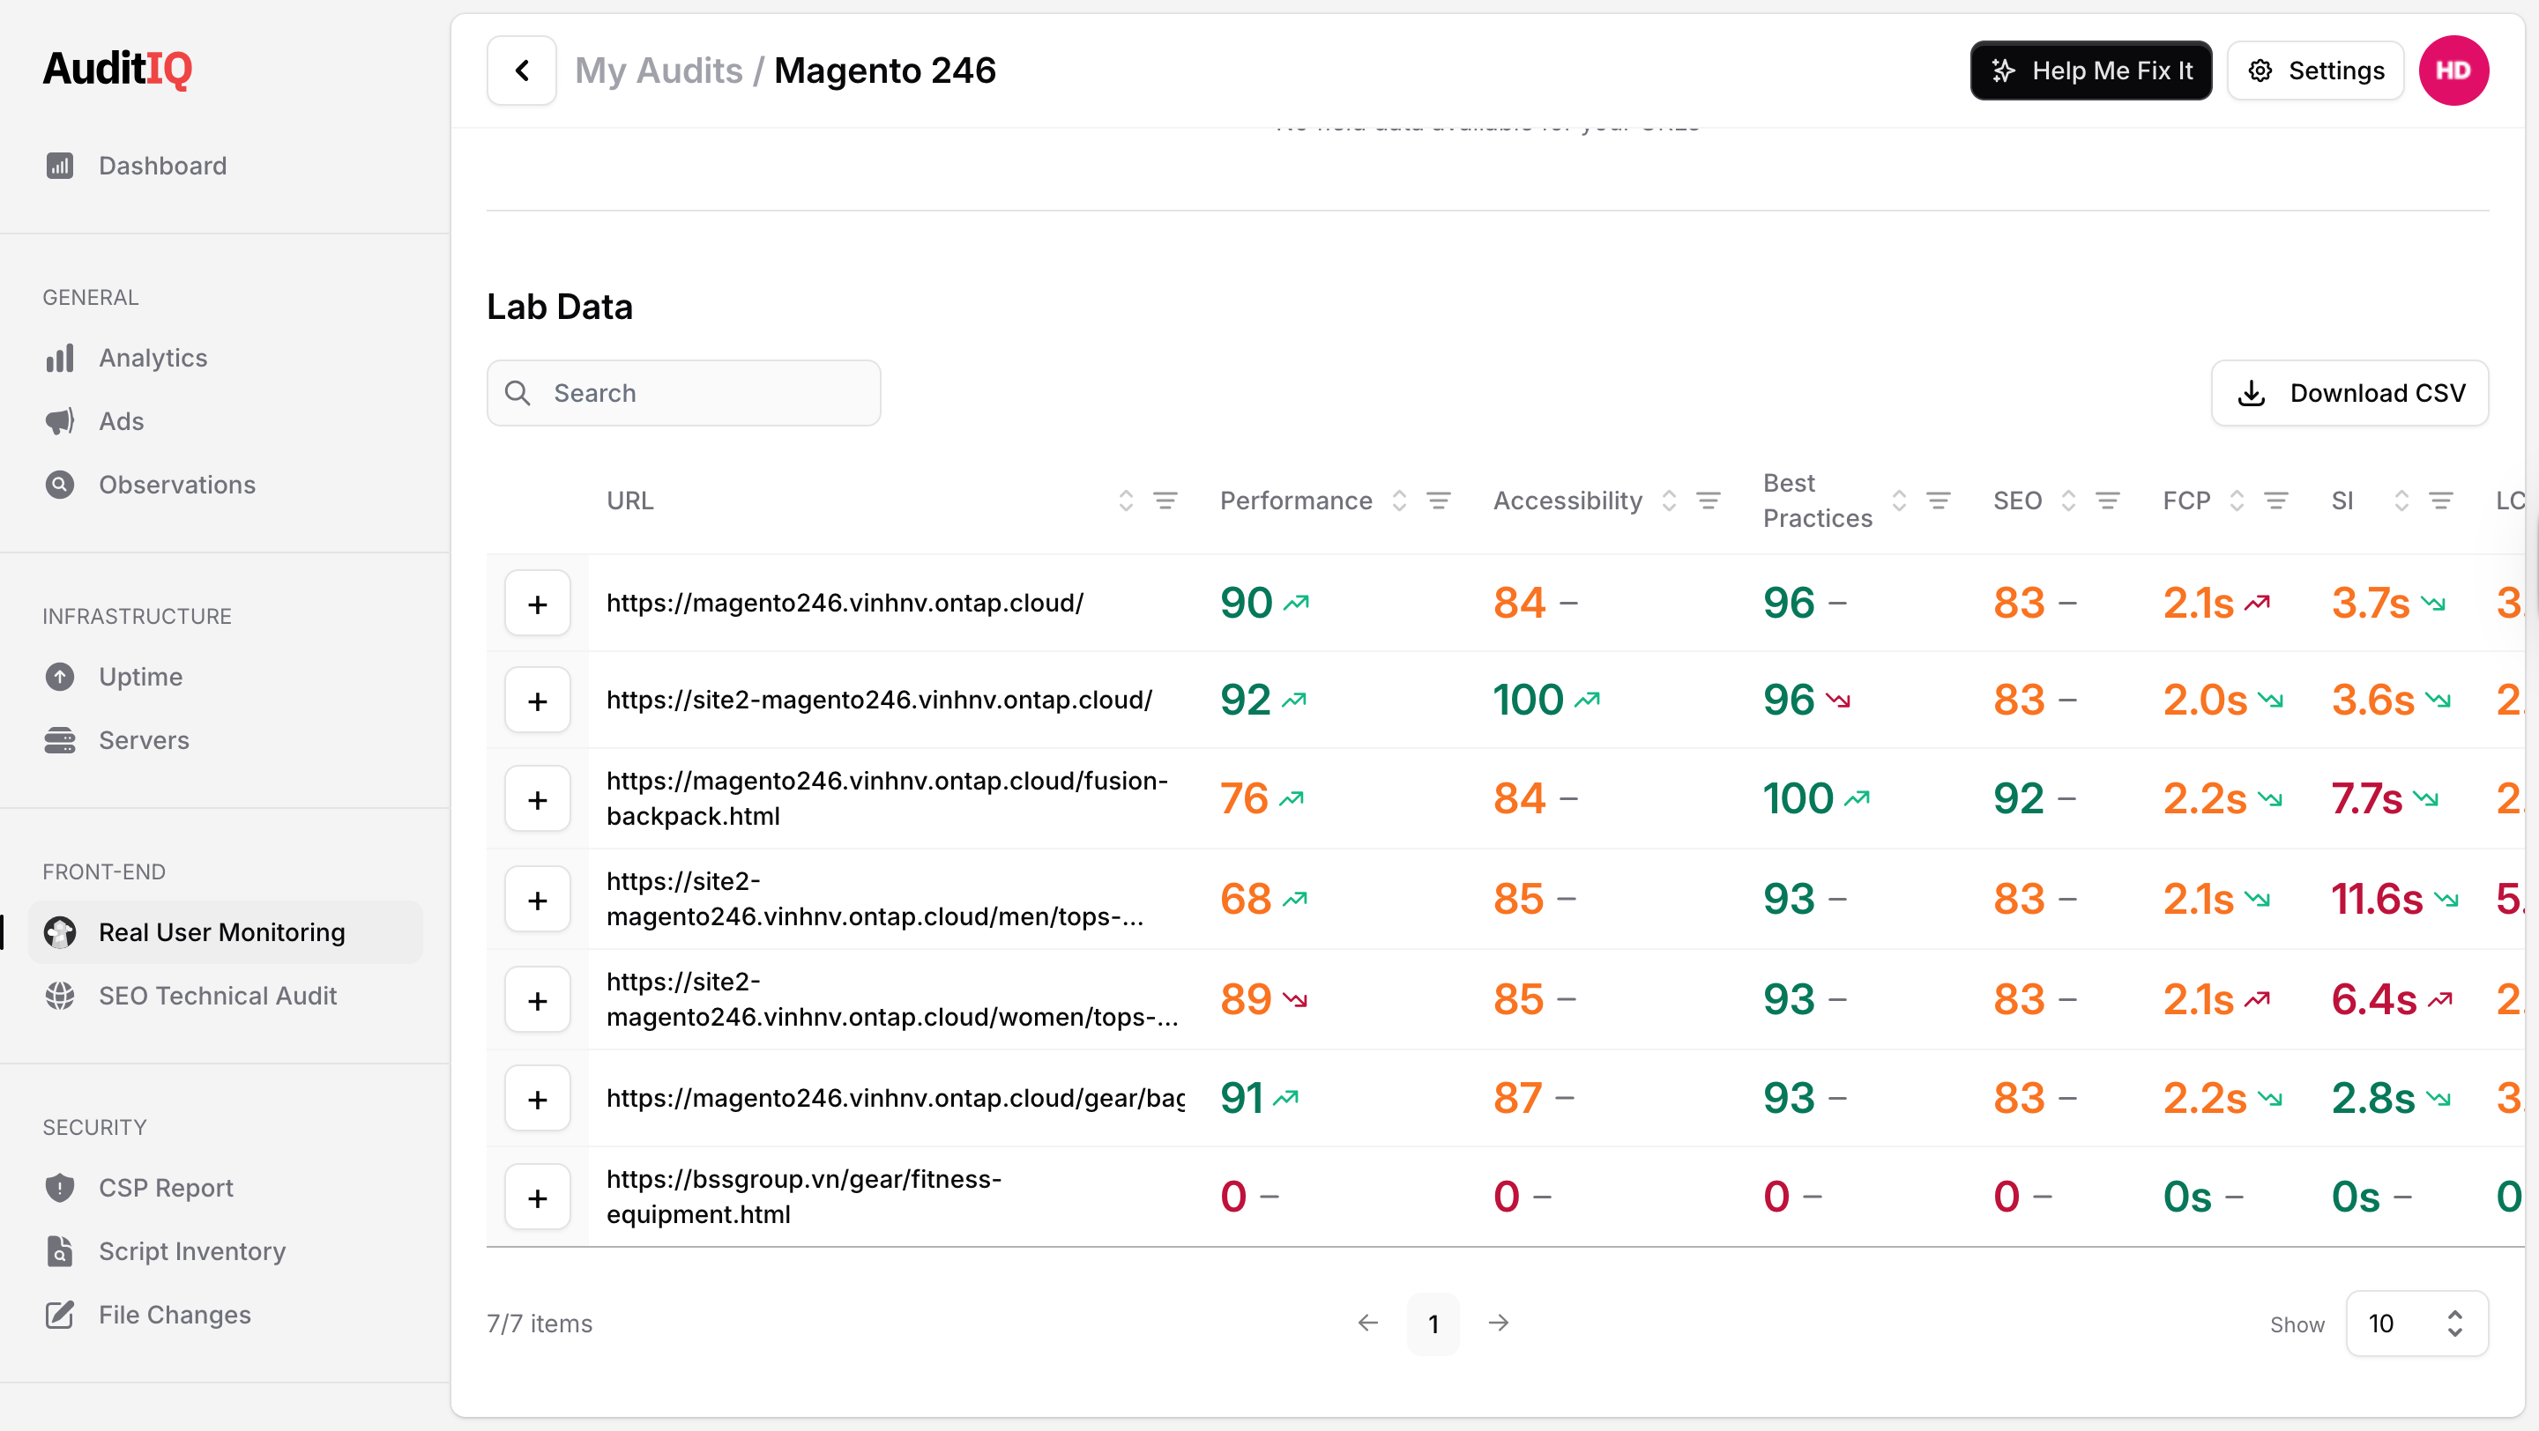Open the FCP column filter
Image resolution: width=2539 pixels, height=1431 pixels.
tap(2275, 501)
